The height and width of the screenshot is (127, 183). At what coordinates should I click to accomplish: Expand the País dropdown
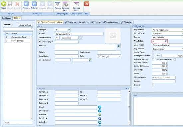pos(120,56)
